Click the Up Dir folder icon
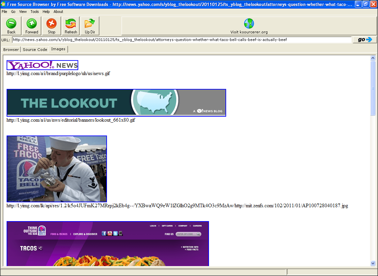 89,23
